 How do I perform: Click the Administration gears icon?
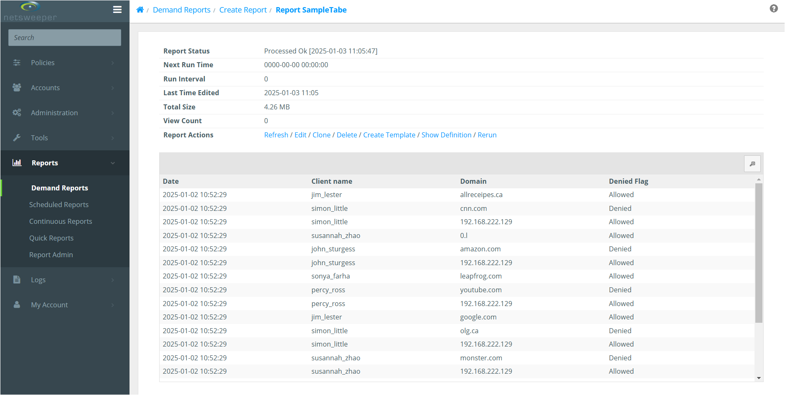[17, 113]
